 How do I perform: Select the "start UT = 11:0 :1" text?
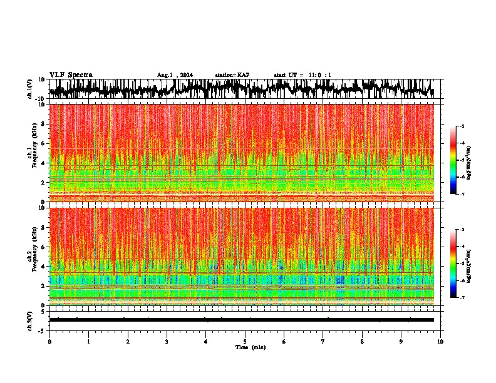[x=302, y=75]
